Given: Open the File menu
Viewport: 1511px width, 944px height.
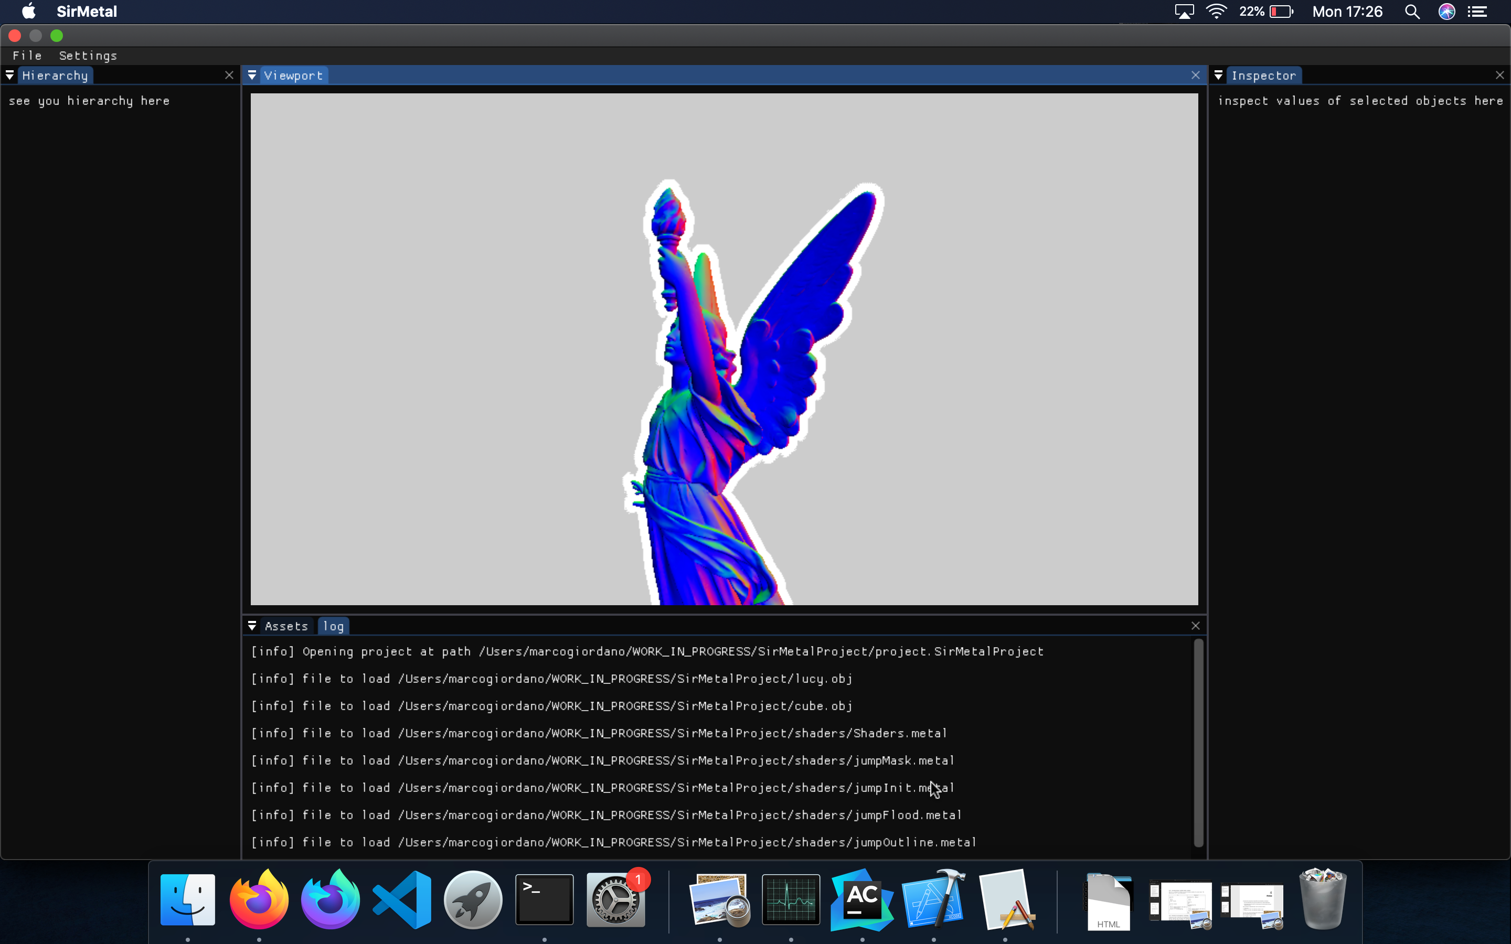Looking at the screenshot, I should [x=27, y=56].
